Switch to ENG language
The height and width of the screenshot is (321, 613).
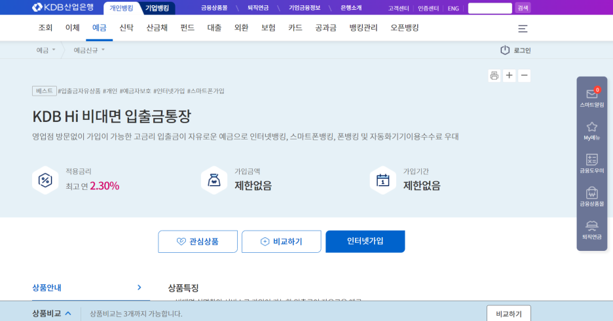click(453, 9)
